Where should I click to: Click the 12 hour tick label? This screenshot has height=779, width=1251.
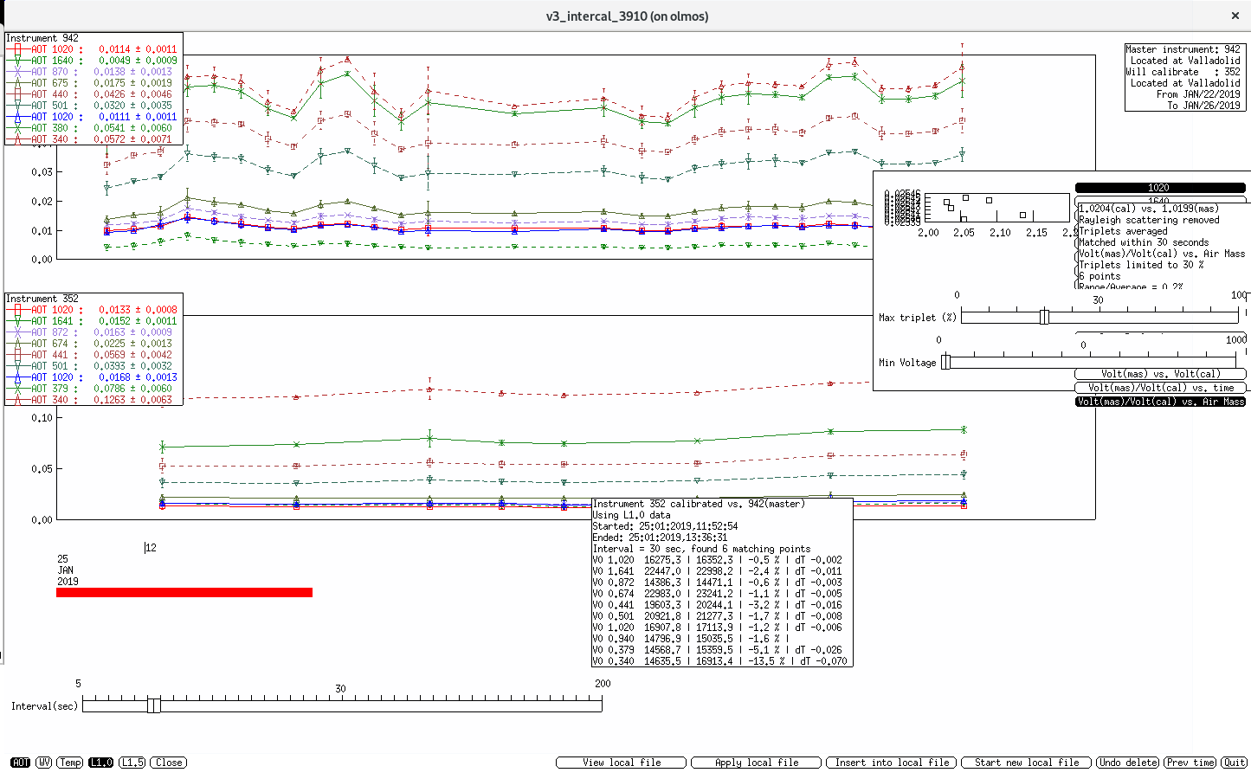coord(151,548)
